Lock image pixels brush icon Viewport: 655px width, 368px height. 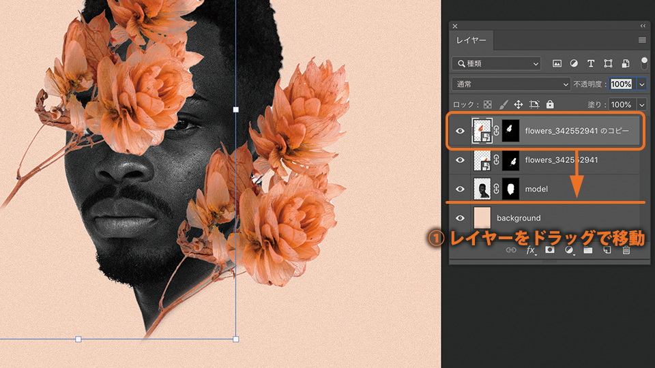[x=504, y=104]
